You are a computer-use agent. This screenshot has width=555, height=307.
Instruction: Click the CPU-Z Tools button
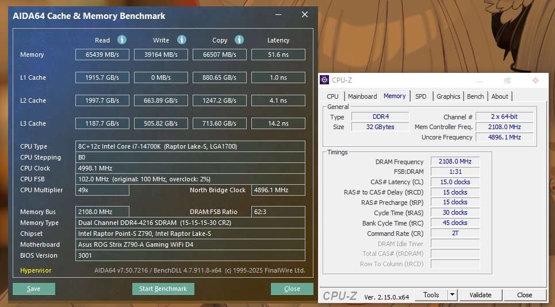tap(431, 294)
